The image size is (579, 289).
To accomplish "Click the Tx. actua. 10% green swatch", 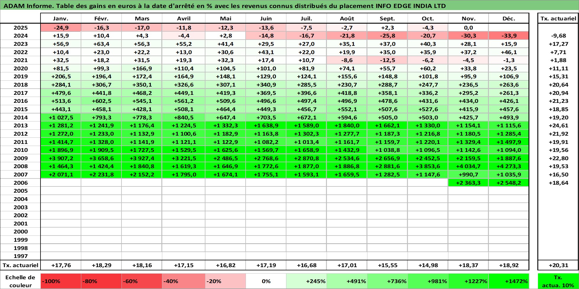I will pos(558,281).
